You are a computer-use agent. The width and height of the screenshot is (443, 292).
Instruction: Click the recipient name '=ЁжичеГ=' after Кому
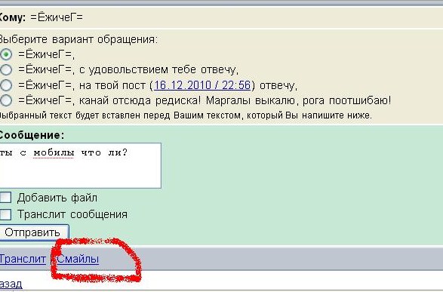pos(57,17)
